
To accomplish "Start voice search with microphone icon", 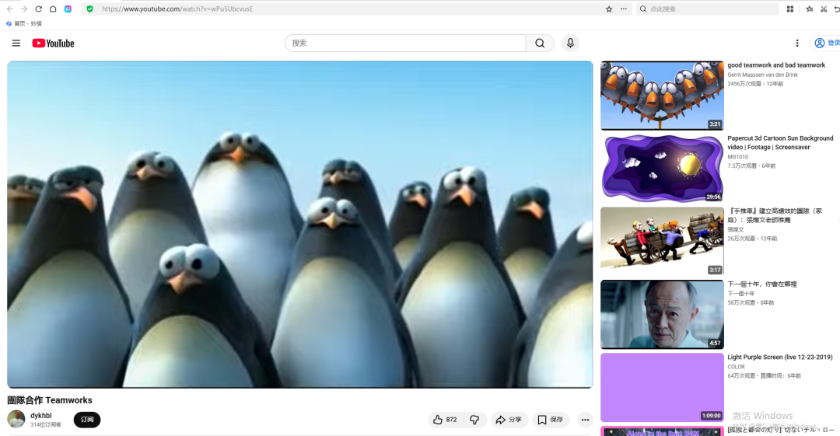I will click(571, 44).
